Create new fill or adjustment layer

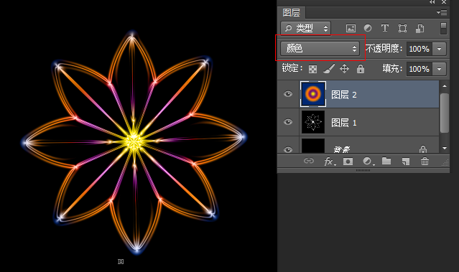368,161
